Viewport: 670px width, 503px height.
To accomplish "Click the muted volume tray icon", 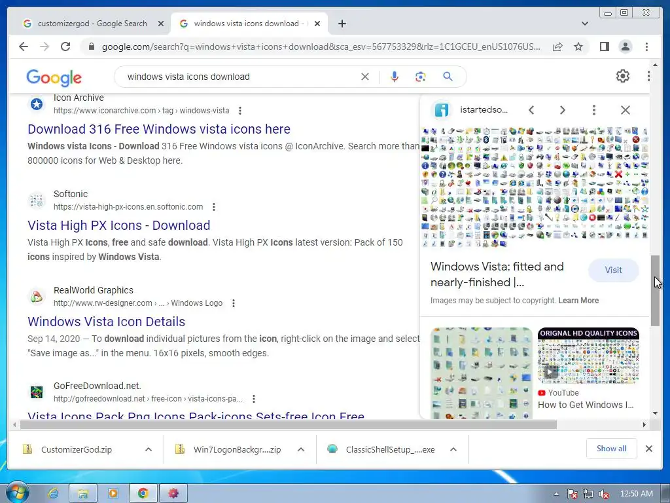I will coord(604,494).
